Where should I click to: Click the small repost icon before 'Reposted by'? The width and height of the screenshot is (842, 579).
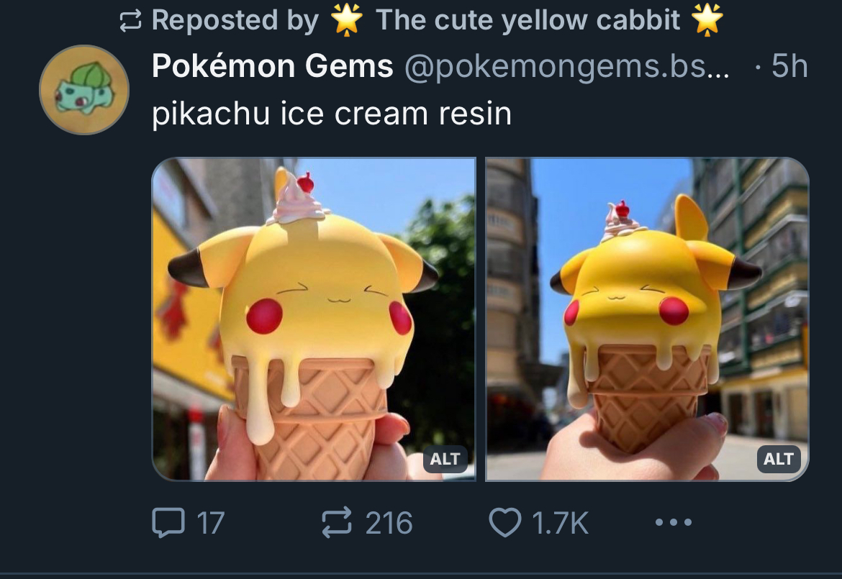click(130, 20)
